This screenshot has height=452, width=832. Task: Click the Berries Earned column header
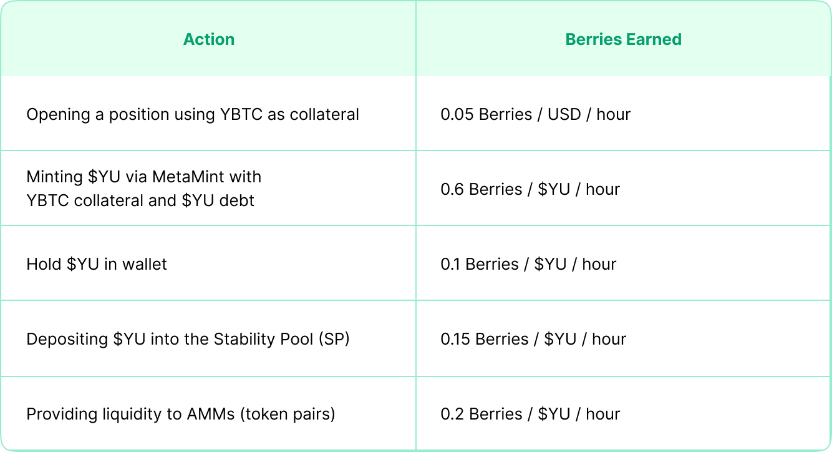coord(623,39)
